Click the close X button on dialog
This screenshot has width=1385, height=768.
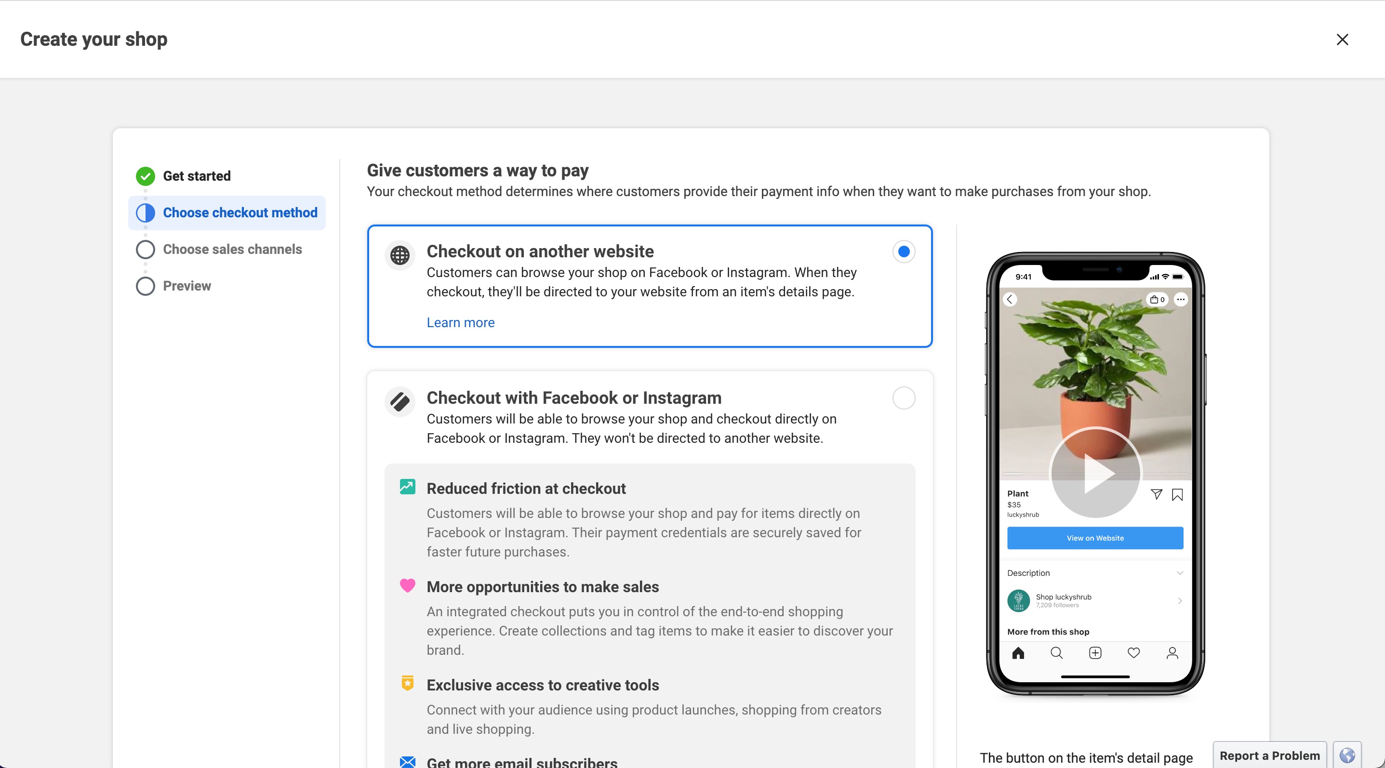tap(1342, 39)
